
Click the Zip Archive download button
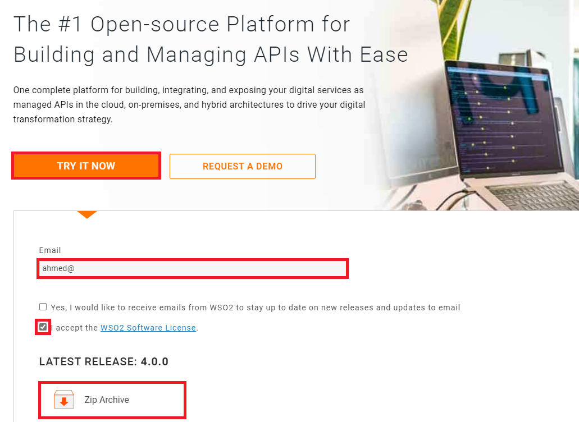click(x=112, y=400)
